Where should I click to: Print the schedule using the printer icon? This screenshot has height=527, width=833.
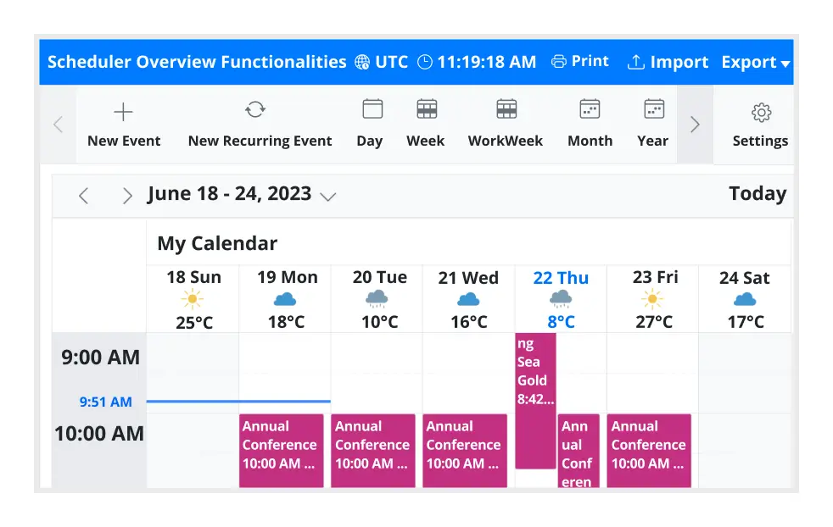[560, 61]
